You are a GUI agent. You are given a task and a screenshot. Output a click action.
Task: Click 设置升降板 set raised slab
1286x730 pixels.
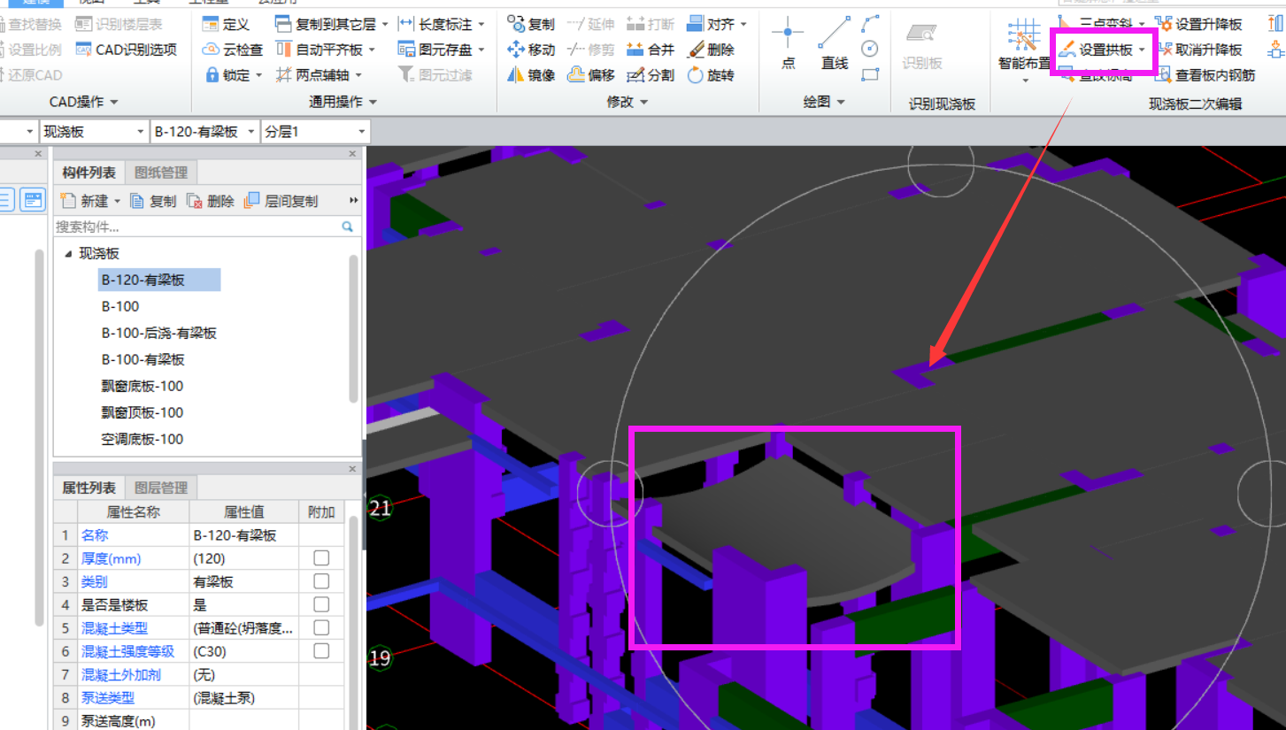pyautogui.click(x=1198, y=24)
